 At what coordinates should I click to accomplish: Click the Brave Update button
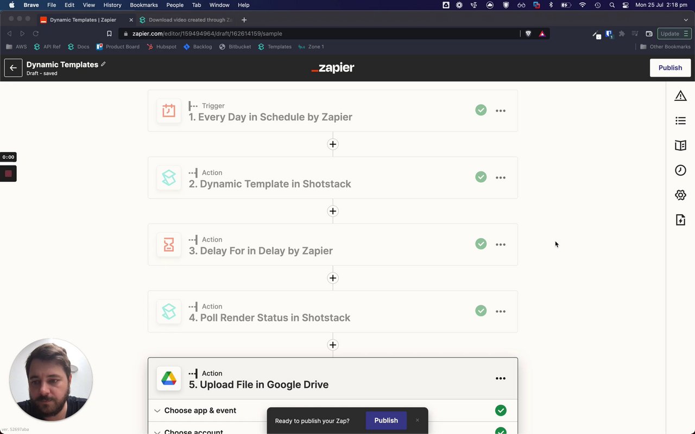click(x=675, y=34)
